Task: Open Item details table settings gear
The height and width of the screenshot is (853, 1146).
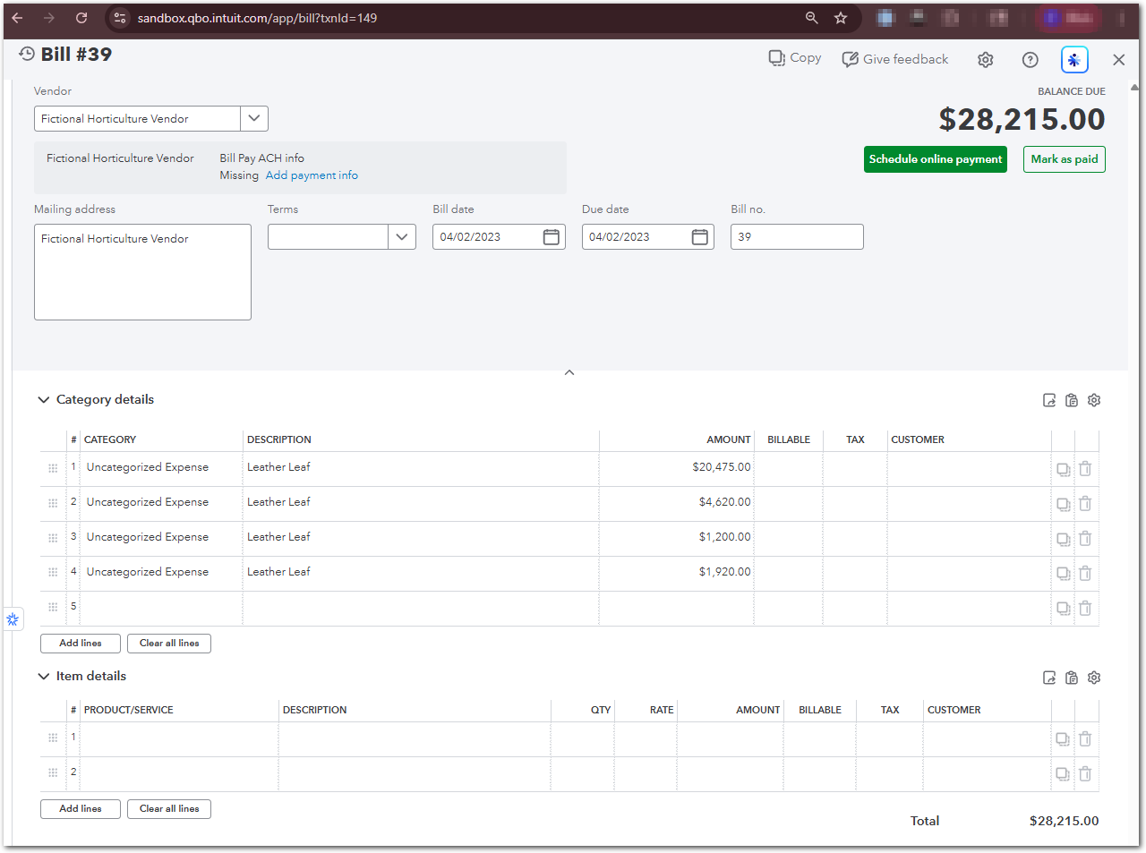Action: [1094, 678]
